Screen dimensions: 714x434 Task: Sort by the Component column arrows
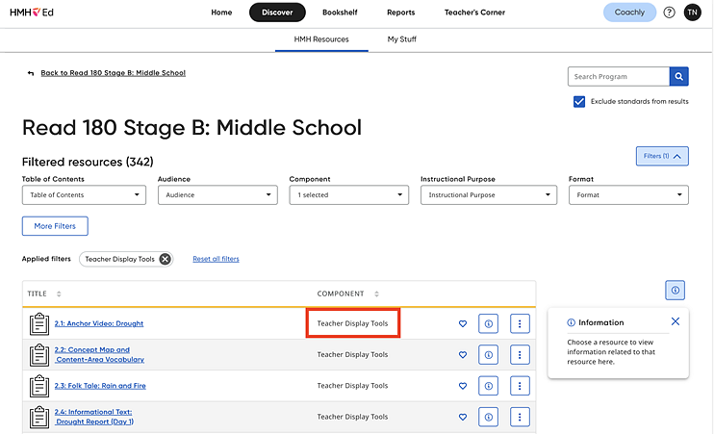coord(376,294)
